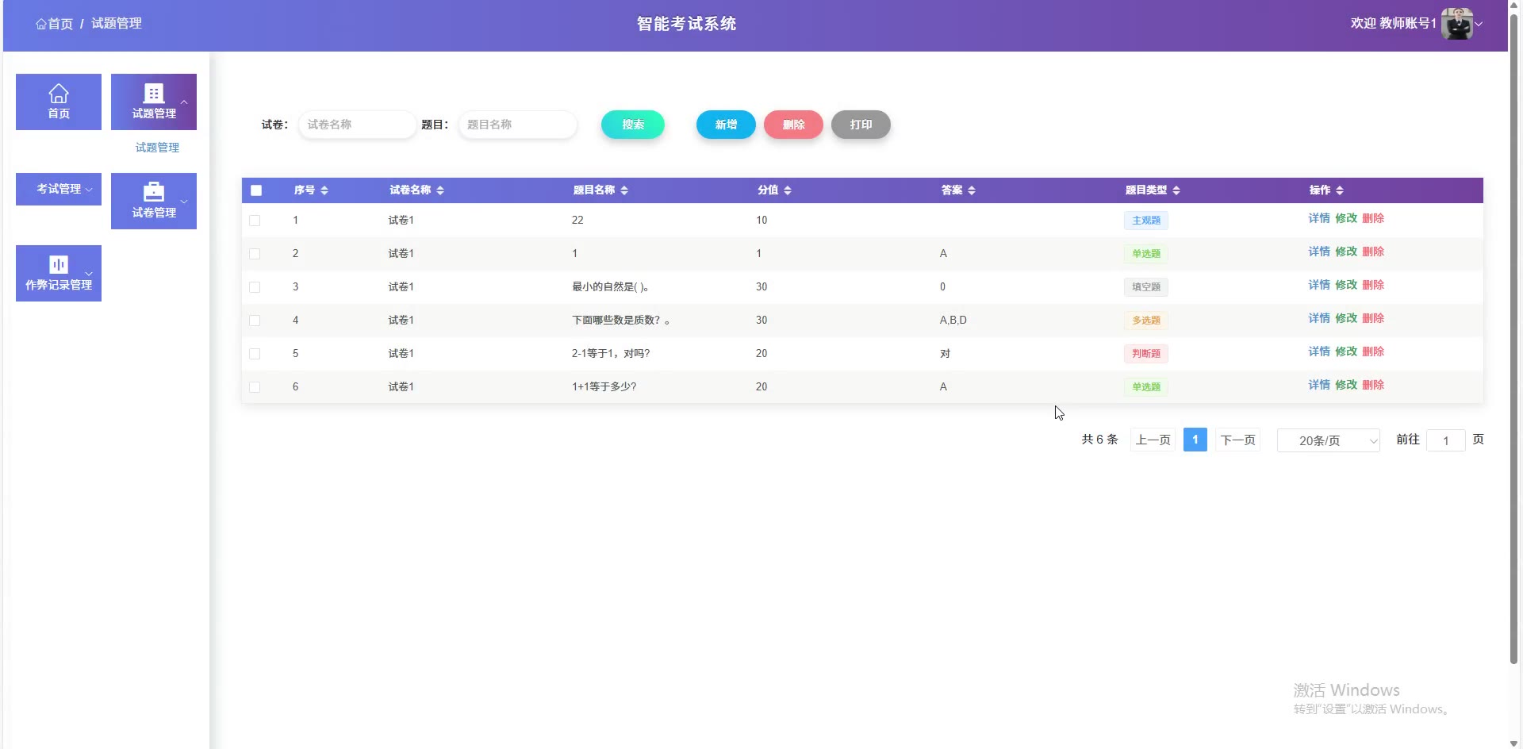Sort by 题目类型 column arrows

point(1176,190)
